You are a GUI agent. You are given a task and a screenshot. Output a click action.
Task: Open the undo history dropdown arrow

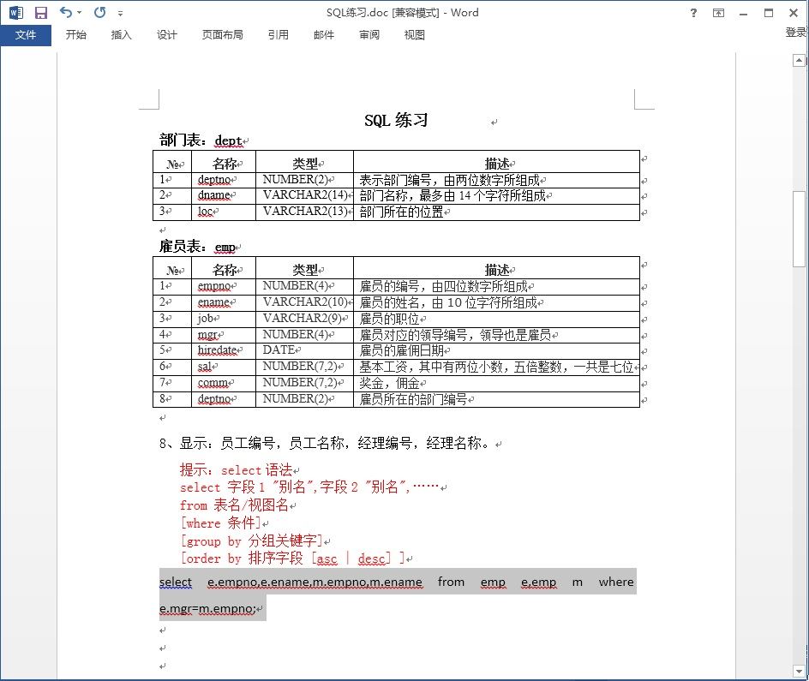(80, 12)
